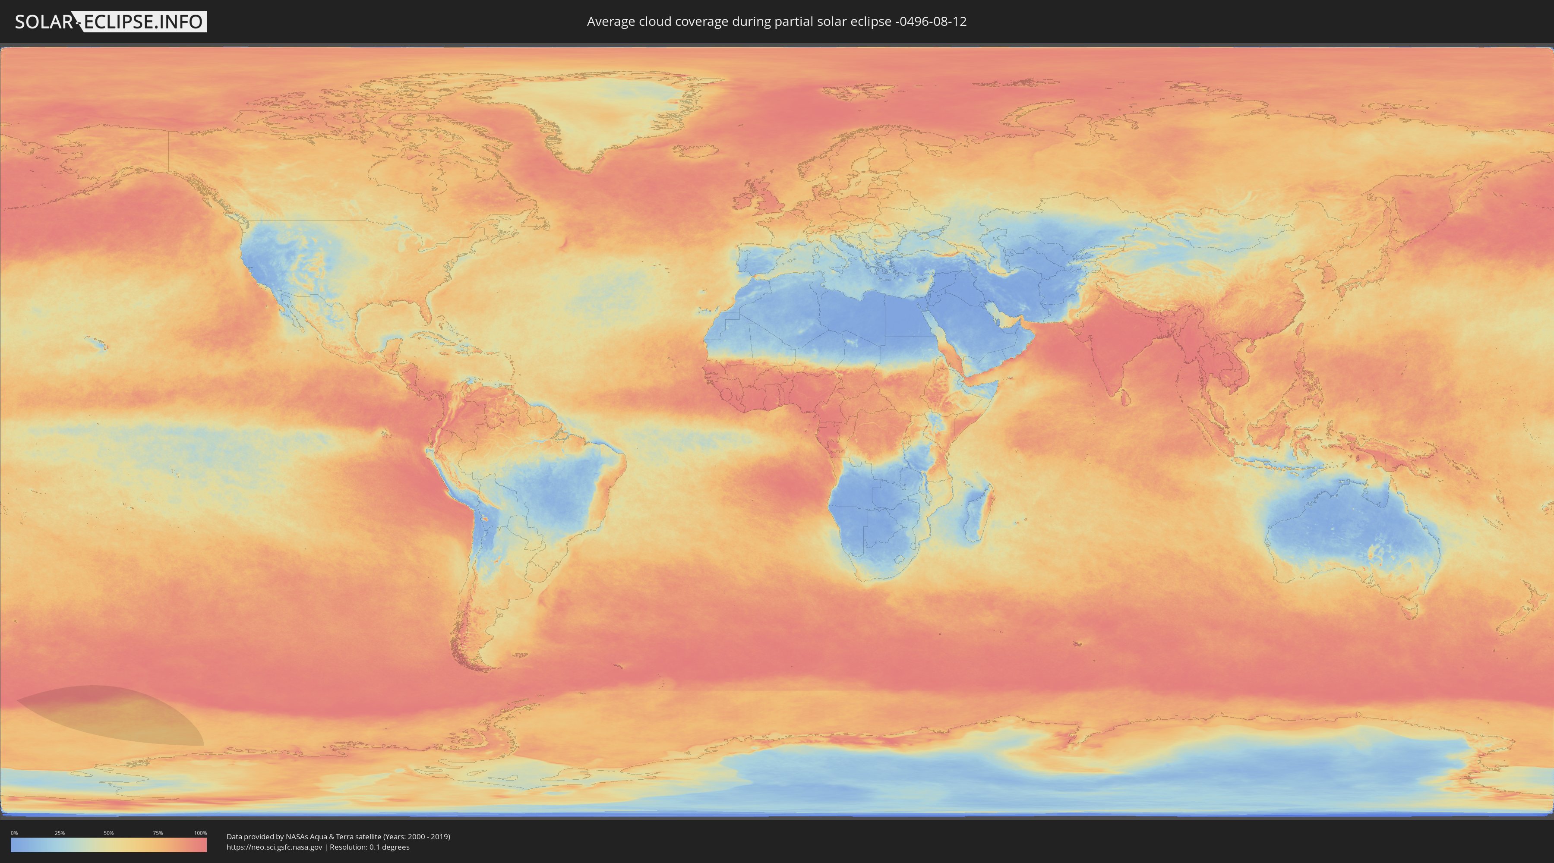Click the 75% label on the legend
The image size is (1554, 863).
pos(158,833)
